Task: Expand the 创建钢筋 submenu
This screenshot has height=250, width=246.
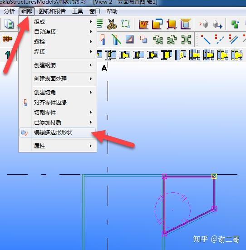Action: pyautogui.click(x=58, y=65)
